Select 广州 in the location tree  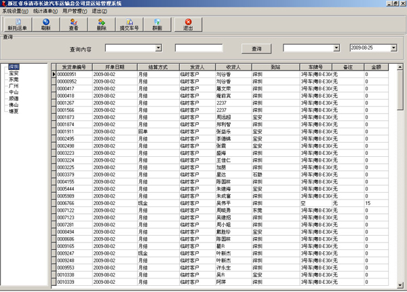coord(14,86)
